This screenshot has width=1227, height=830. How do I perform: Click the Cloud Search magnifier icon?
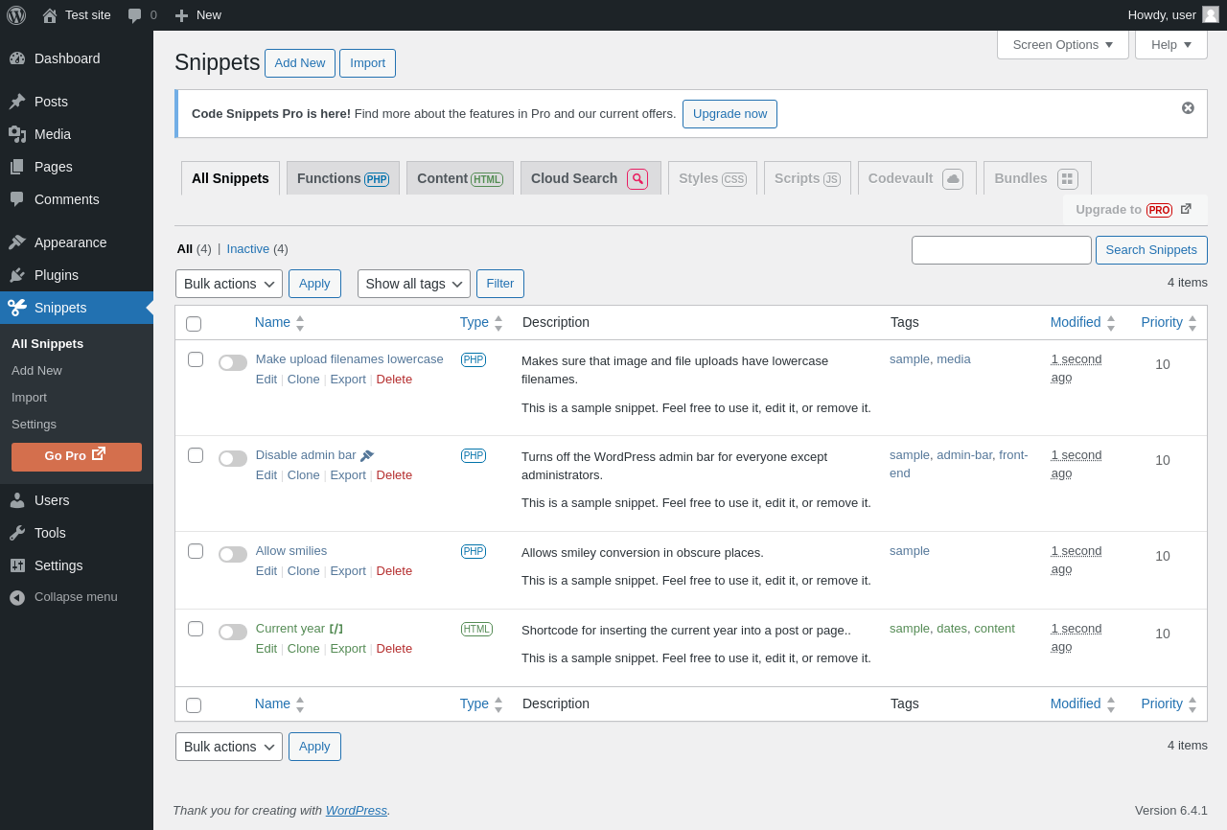coord(637,179)
